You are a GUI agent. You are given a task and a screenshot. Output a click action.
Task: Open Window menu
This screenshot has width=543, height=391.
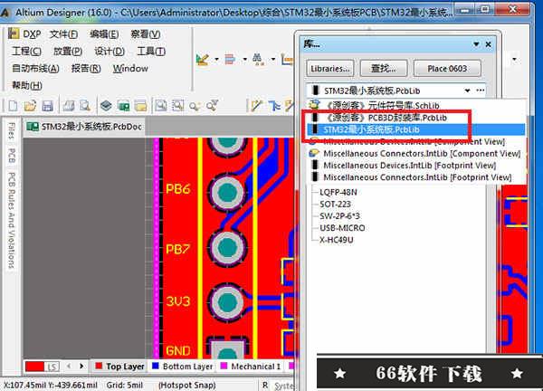click(130, 68)
